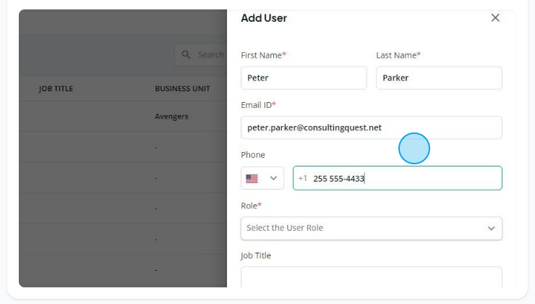Click the US flag icon

pyautogui.click(x=252, y=178)
